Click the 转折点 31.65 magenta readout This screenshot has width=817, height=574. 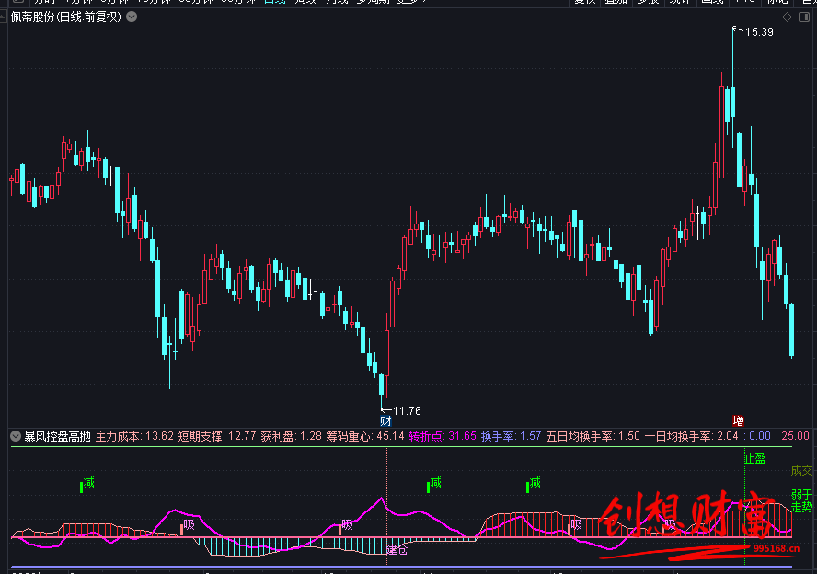(443, 436)
